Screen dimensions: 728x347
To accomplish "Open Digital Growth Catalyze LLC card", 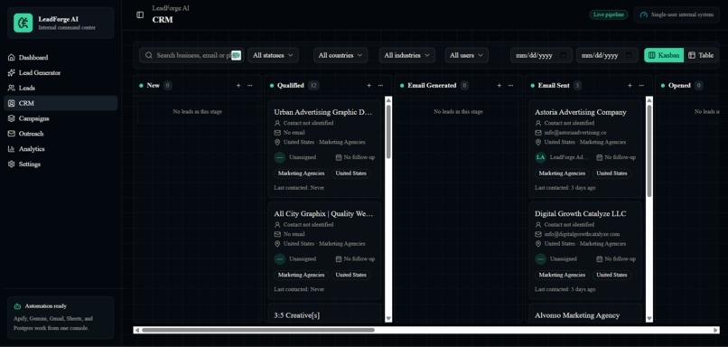I will point(585,251).
